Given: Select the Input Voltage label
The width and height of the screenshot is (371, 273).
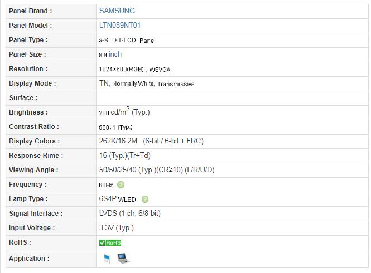Looking at the screenshot, I should [x=32, y=228].
